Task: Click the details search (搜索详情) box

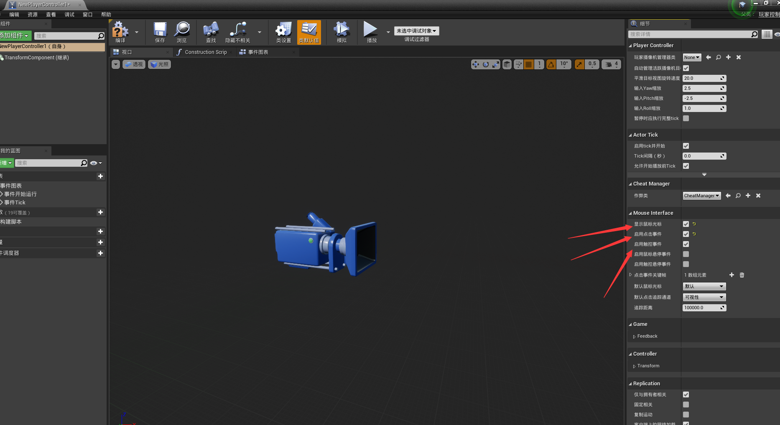Action: [x=690, y=34]
